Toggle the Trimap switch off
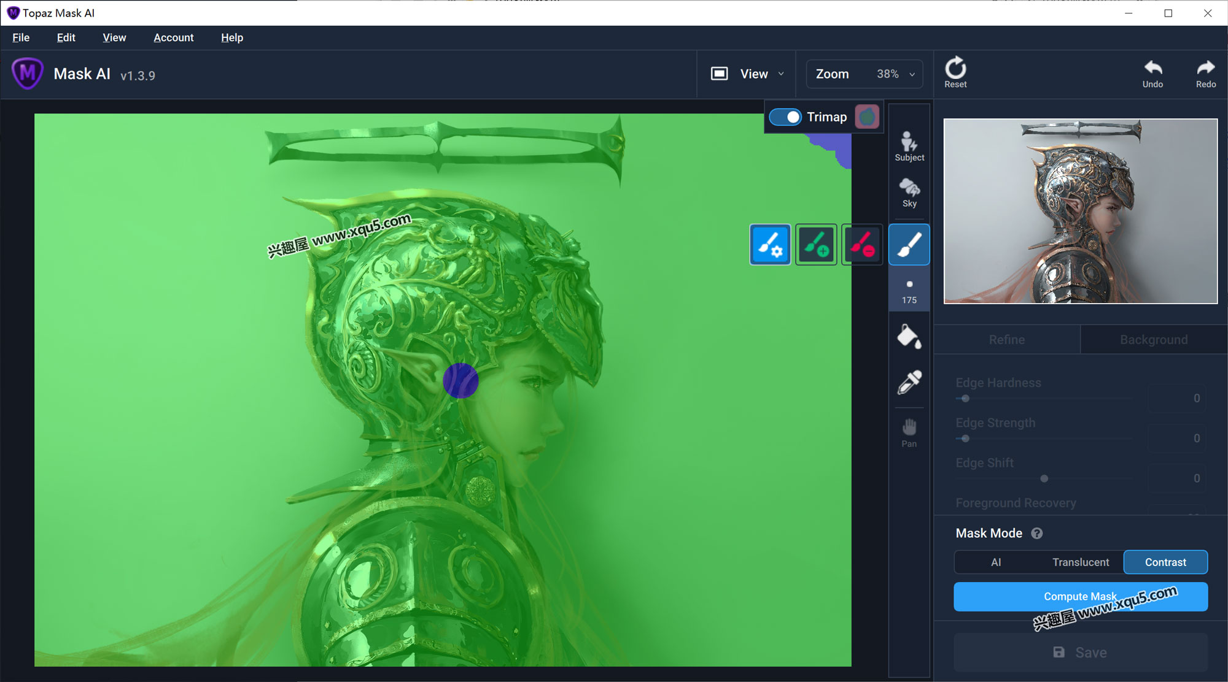 click(x=785, y=117)
